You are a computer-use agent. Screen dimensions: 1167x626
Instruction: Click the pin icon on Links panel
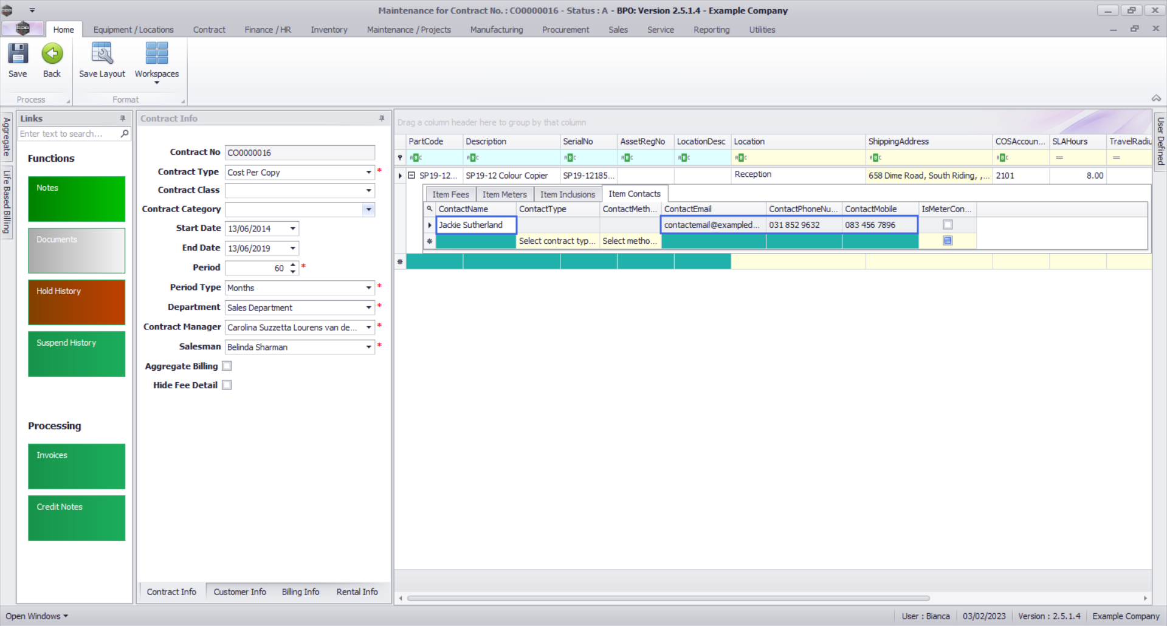[x=123, y=119]
